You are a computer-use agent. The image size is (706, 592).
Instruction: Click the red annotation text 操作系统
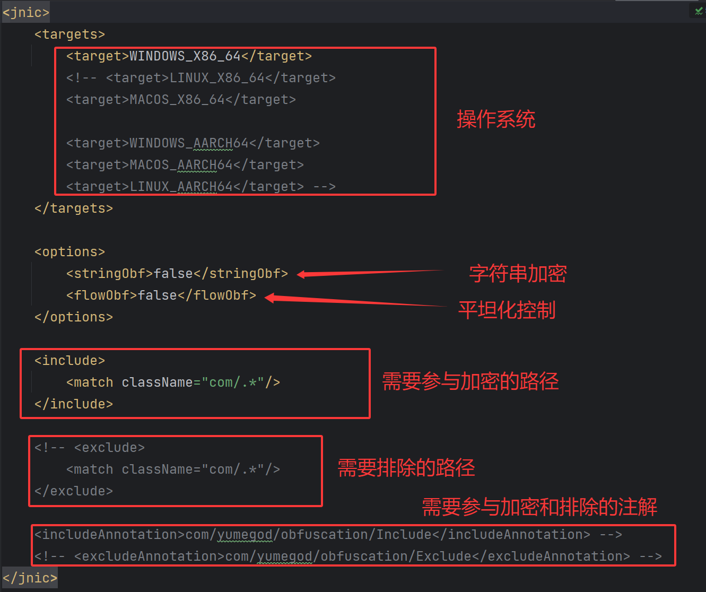495,119
